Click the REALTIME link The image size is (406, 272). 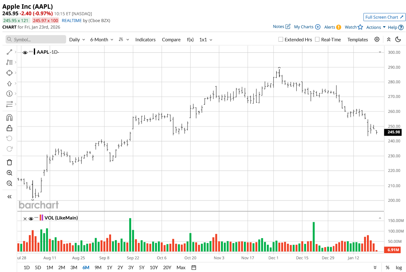(72, 20)
